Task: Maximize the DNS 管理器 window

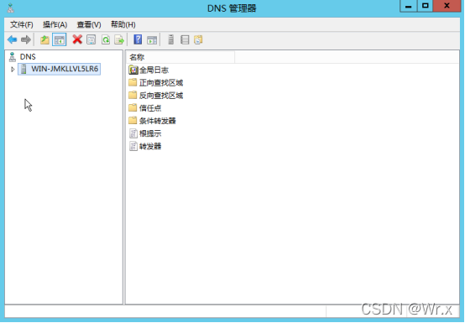Action: click(x=426, y=6)
